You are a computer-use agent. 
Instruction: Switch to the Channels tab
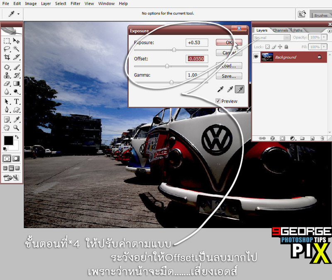click(x=281, y=30)
